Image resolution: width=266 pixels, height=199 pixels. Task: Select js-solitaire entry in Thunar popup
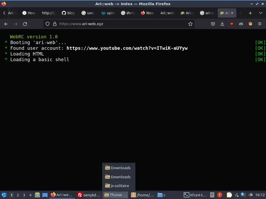click(x=118, y=186)
